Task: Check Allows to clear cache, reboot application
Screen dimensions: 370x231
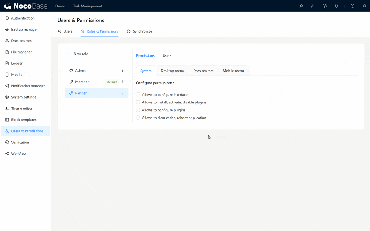Action: pos(138,118)
